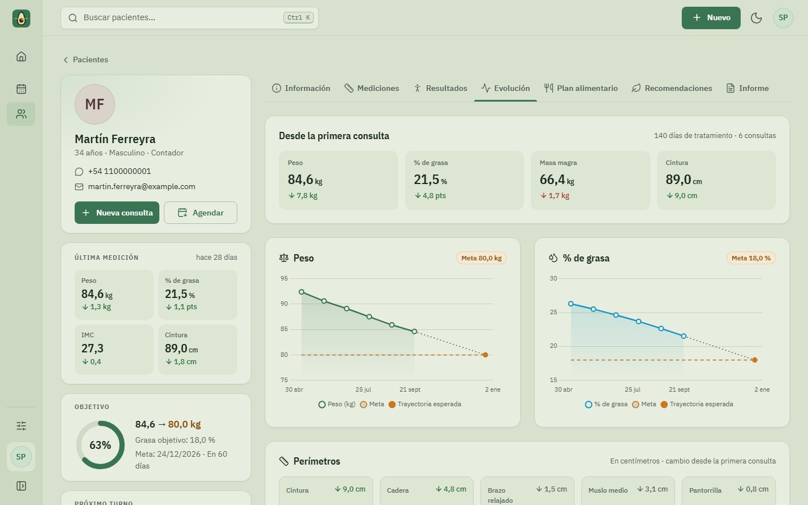Click the MF patient avatar
808x505 pixels.
tap(95, 104)
